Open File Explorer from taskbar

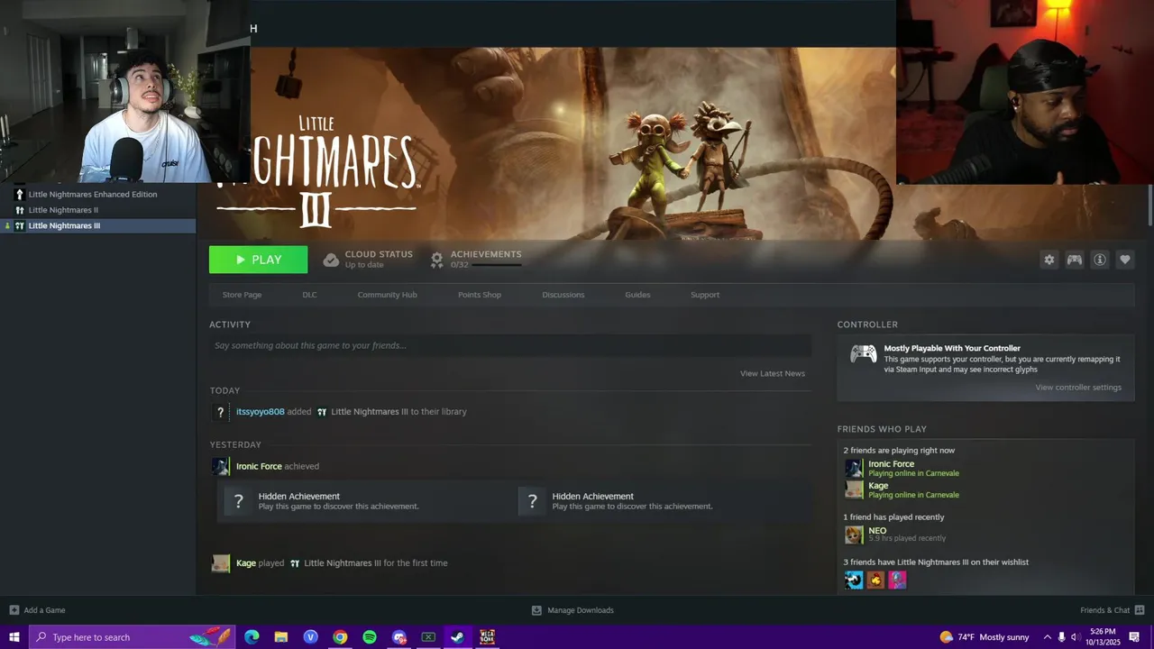[x=281, y=637]
